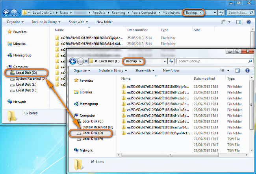Open Include in library menu in E: window
Screen dimensions: 256x174
coord(113,70)
